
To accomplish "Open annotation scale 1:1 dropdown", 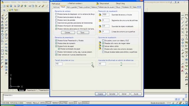I will click(x=169, y=103).
